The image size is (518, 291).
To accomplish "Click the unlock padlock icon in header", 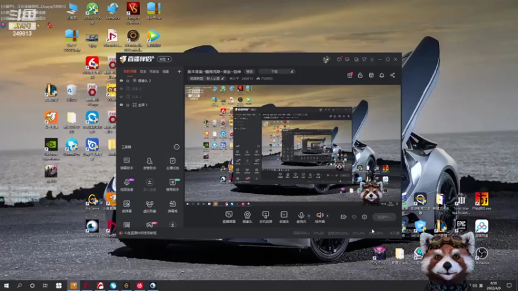I will (x=360, y=75).
